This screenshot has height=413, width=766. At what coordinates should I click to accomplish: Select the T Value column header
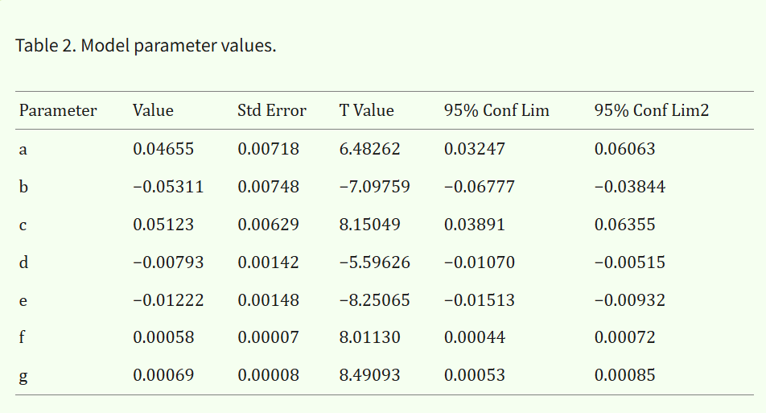tap(367, 111)
